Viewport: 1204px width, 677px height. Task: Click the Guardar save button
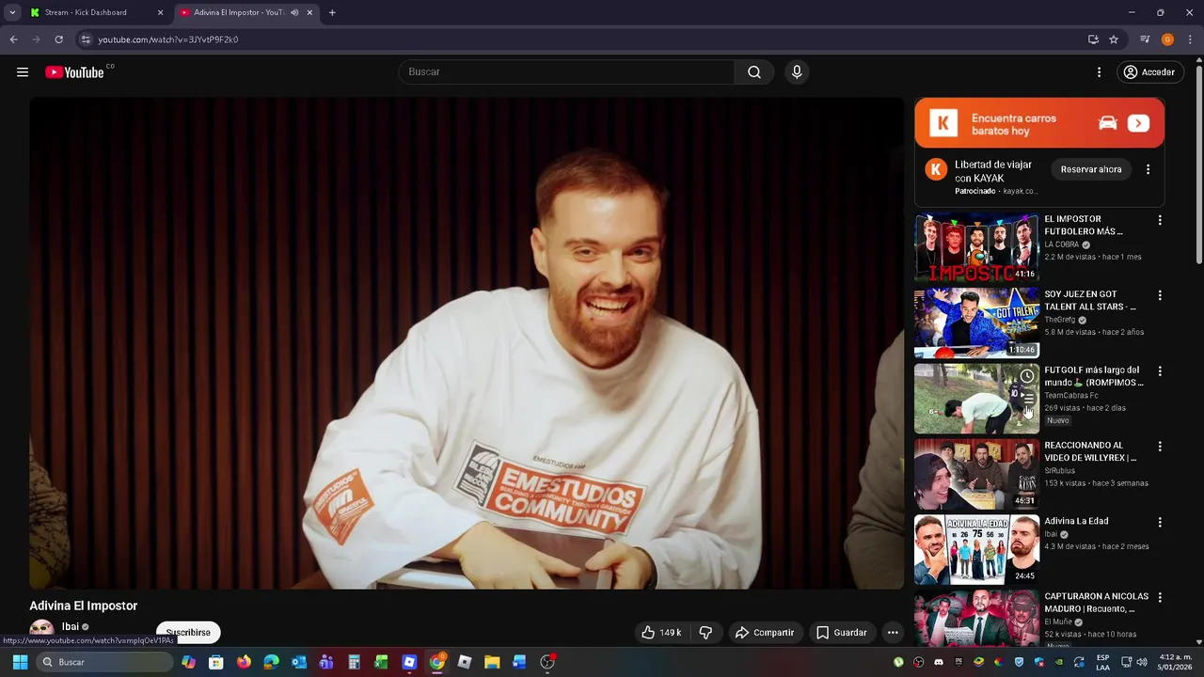pos(842,633)
